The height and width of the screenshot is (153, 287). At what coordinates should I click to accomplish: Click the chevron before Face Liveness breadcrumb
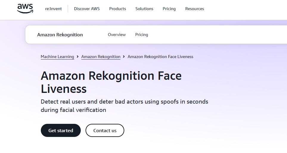pyautogui.click(x=124, y=57)
